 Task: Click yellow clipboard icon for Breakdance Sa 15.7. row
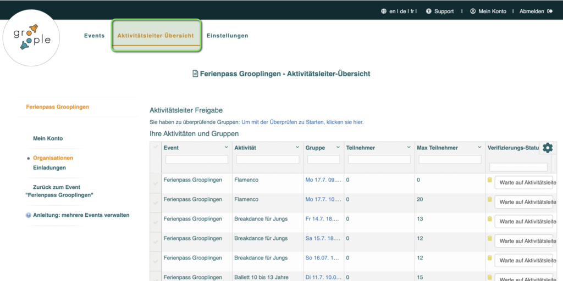click(x=489, y=238)
